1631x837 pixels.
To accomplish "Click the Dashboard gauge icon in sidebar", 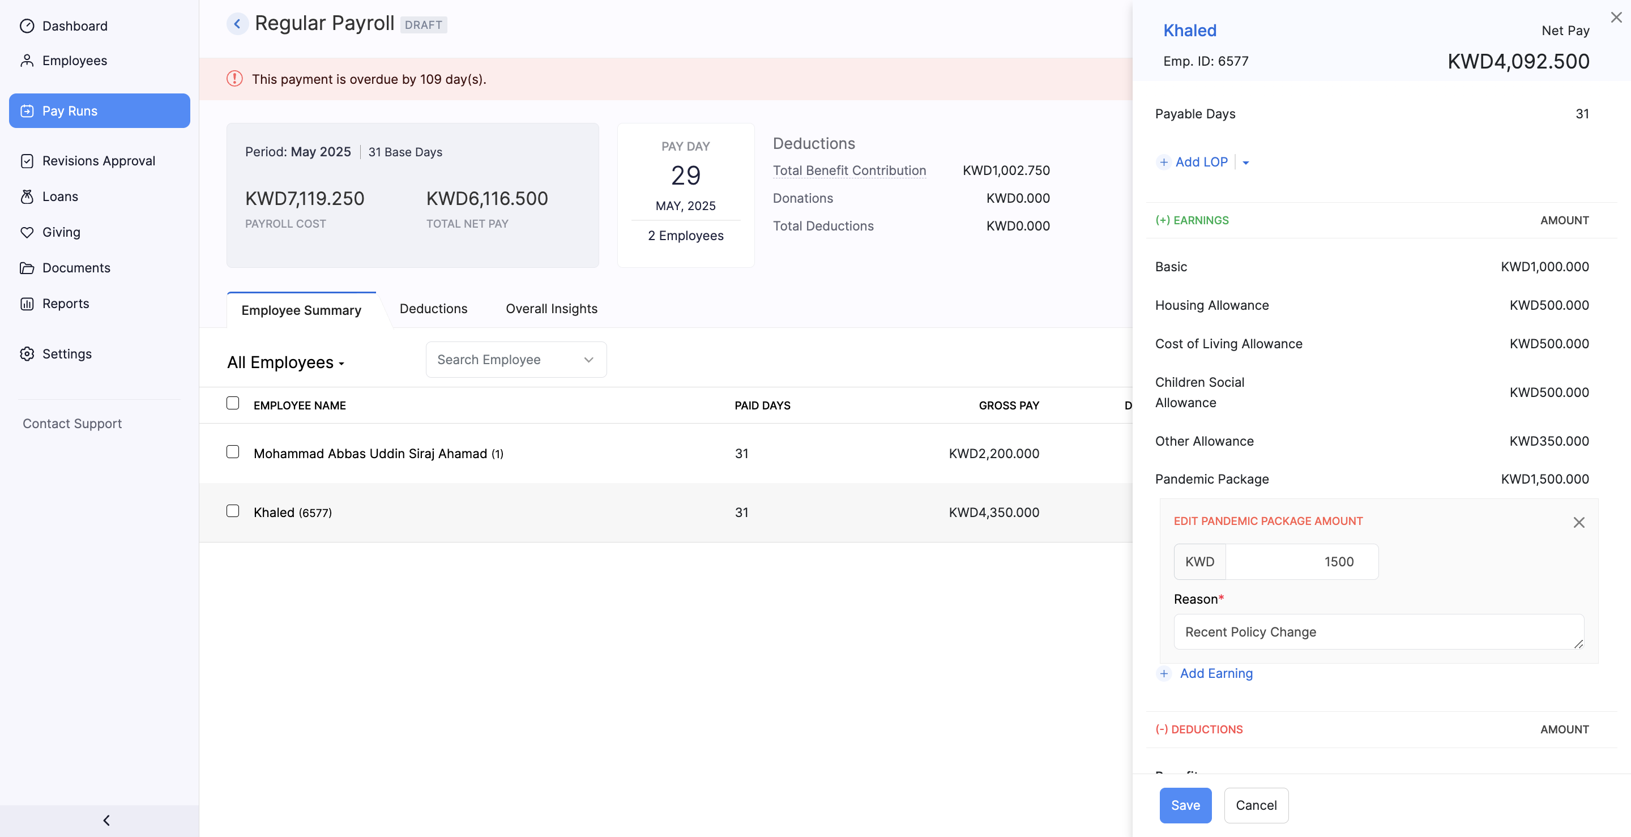I will [27, 26].
